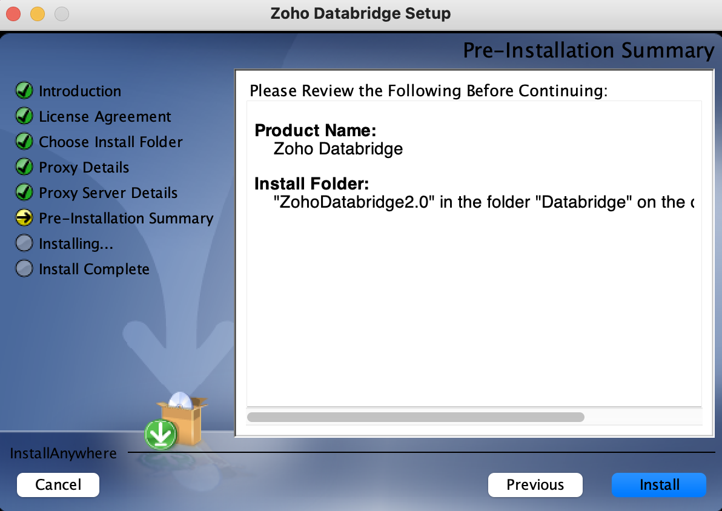Click the Install Folder path text
Viewport: 722px width, 511px height.
(x=483, y=202)
